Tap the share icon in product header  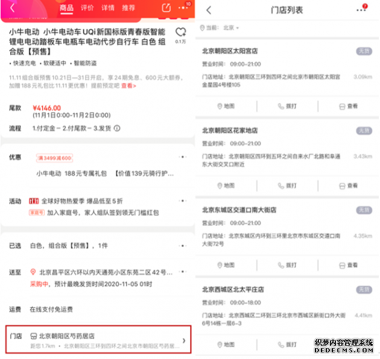point(166,8)
